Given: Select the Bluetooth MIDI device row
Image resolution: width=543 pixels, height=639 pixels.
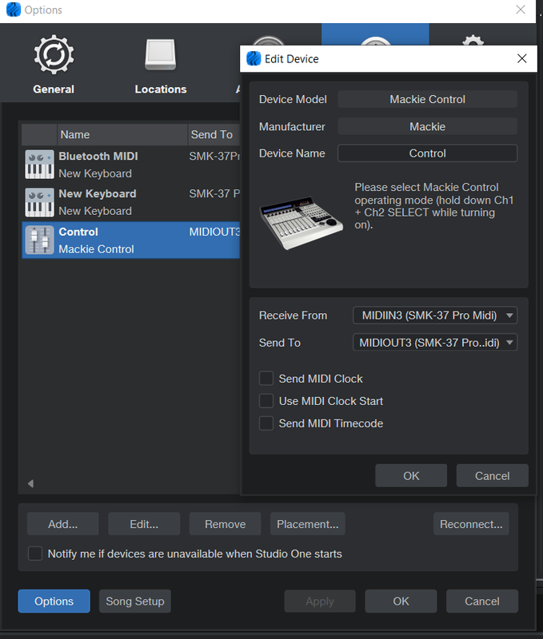Looking at the screenshot, I should point(130,165).
